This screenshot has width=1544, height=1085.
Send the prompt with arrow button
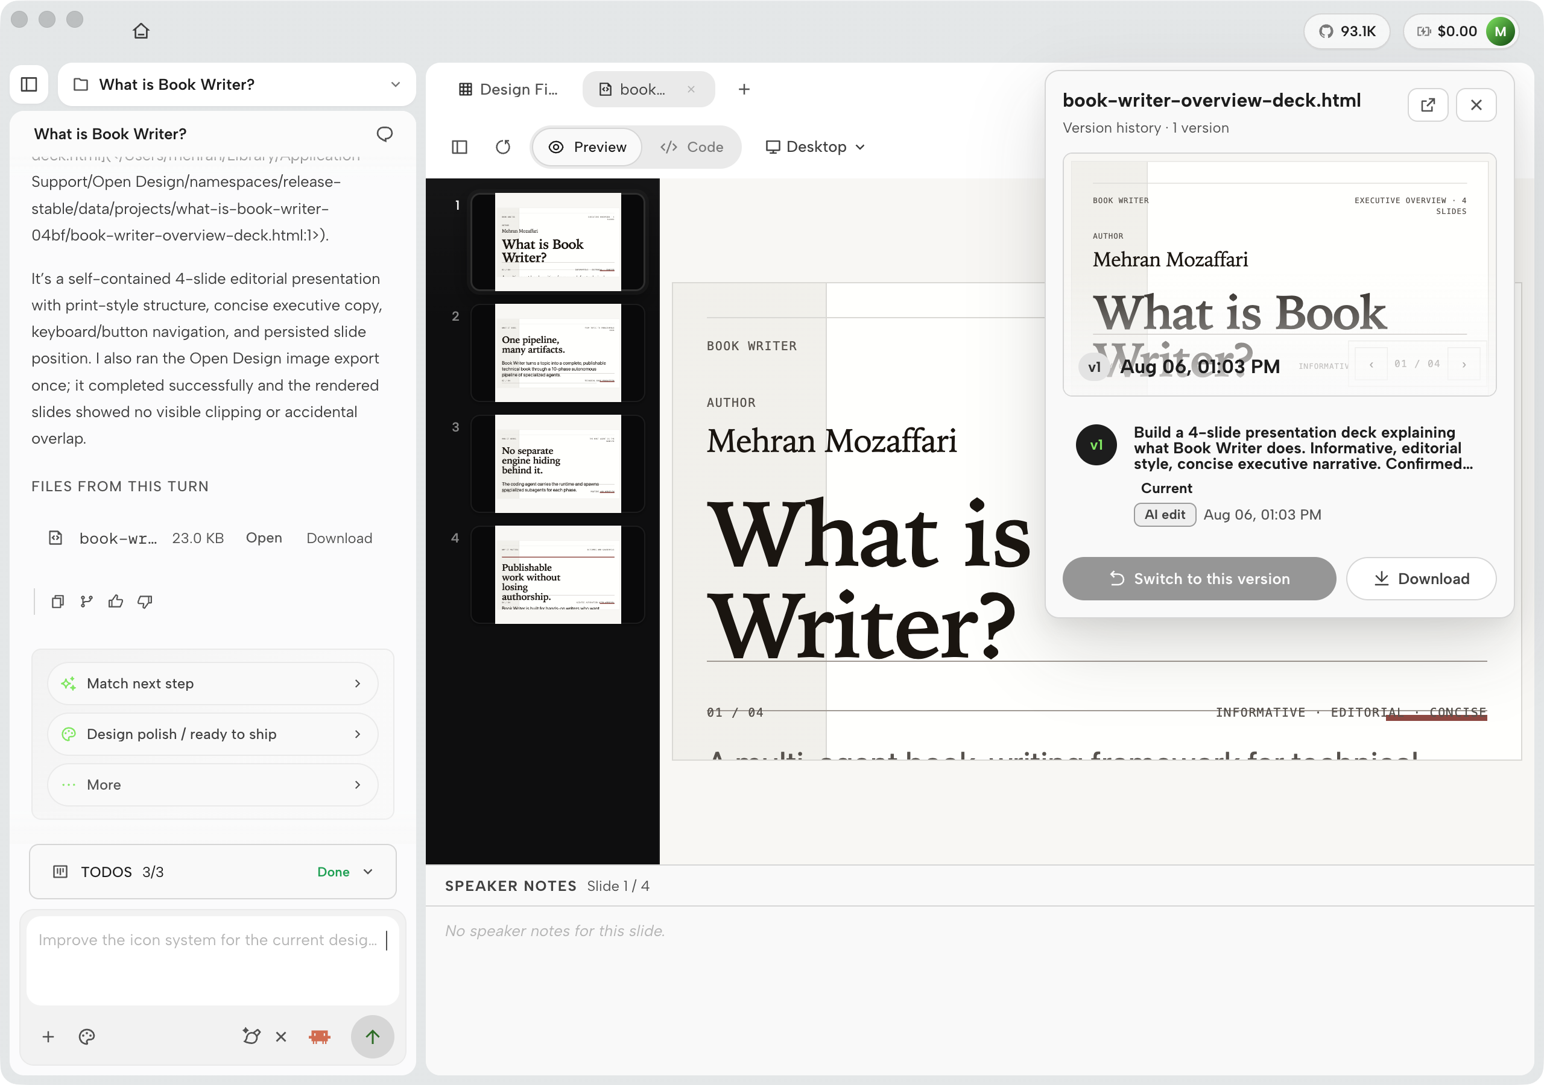pyautogui.click(x=373, y=1037)
